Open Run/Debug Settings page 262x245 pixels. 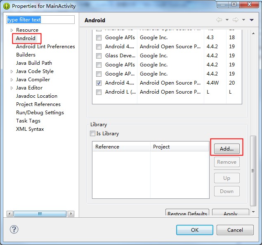(40, 113)
